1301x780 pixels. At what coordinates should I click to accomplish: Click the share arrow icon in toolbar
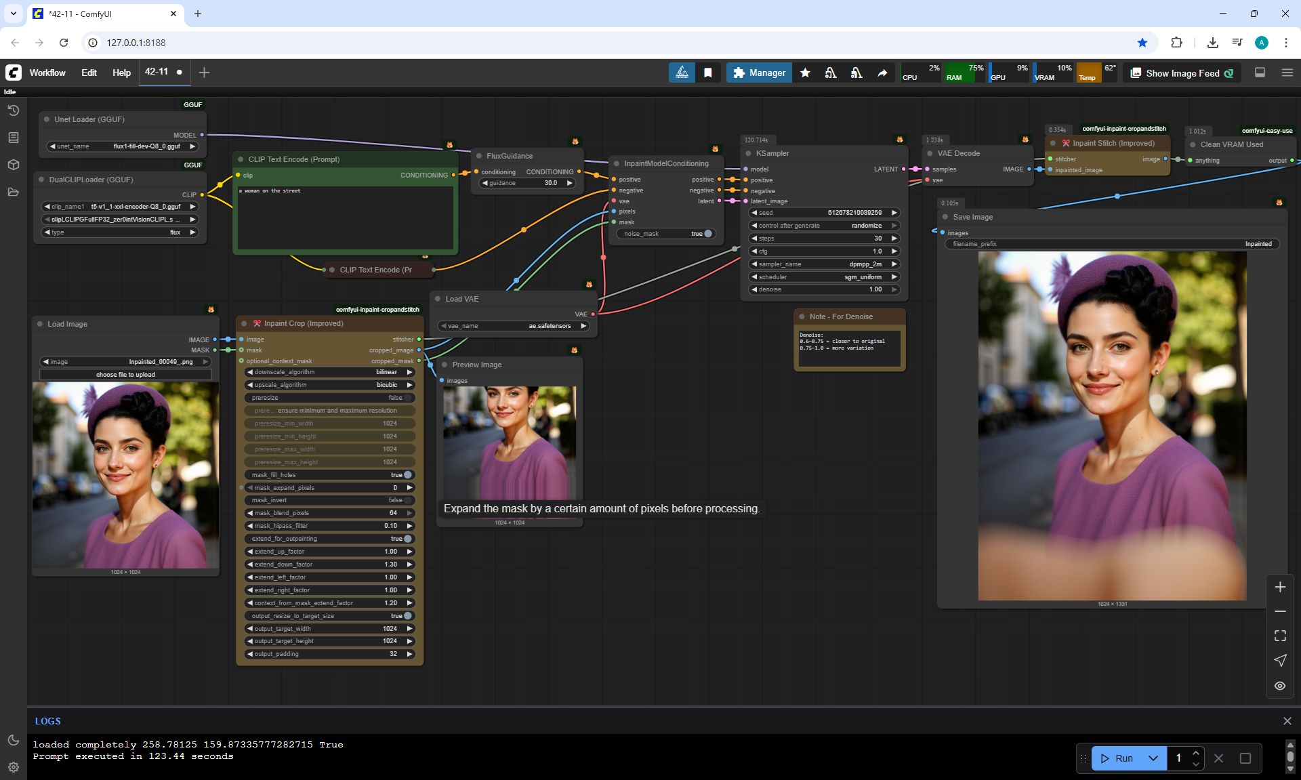coord(882,73)
